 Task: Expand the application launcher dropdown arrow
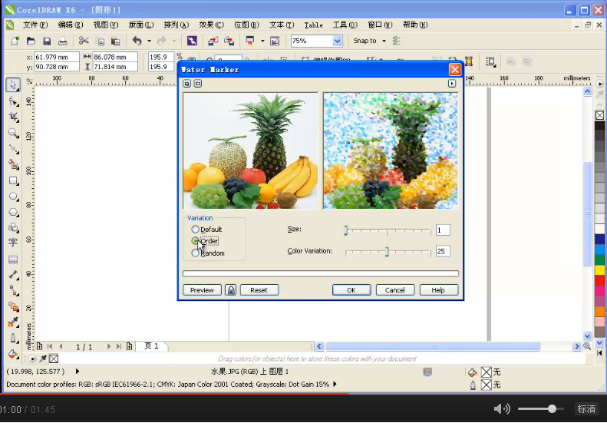coord(262,41)
